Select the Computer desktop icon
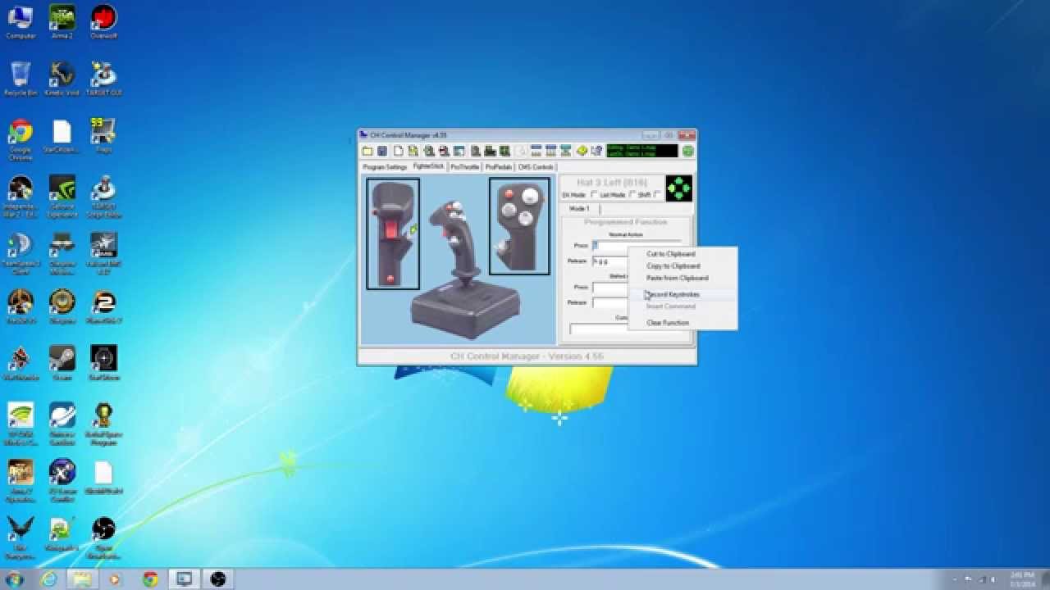The image size is (1050, 590). coord(21,22)
